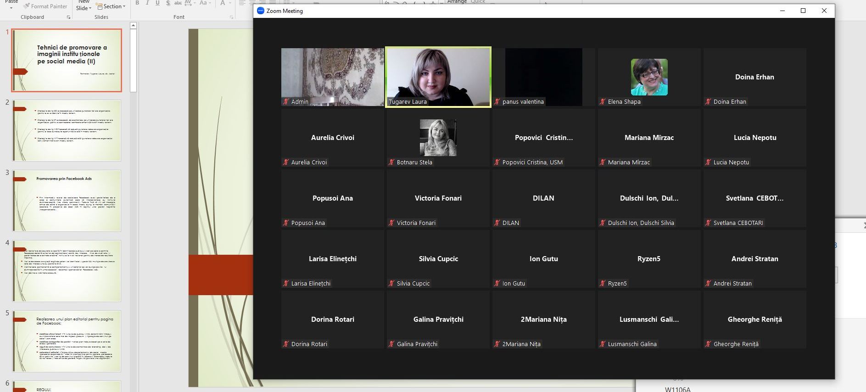Toggle bold formatting
Viewport: 866px width, 392px height.
(137, 3)
